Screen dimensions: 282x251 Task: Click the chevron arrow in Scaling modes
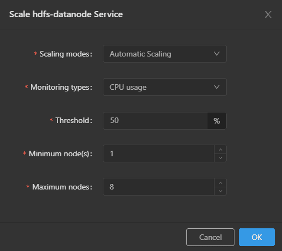pyautogui.click(x=217, y=54)
